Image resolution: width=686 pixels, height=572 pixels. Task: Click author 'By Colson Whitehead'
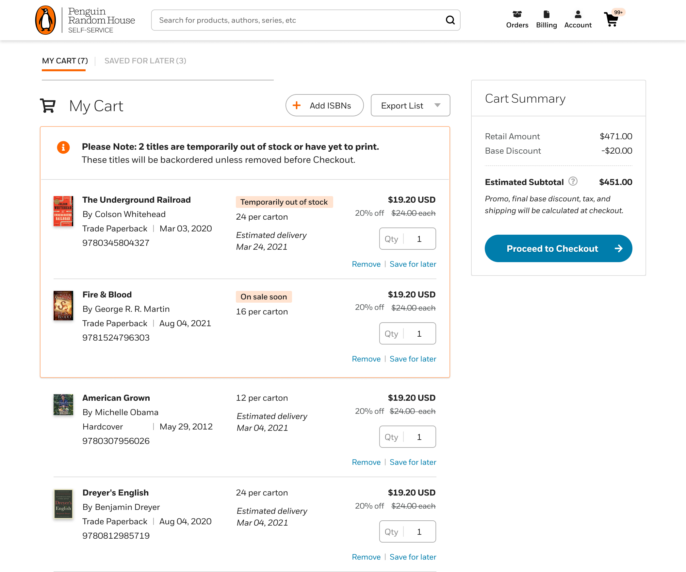(124, 214)
